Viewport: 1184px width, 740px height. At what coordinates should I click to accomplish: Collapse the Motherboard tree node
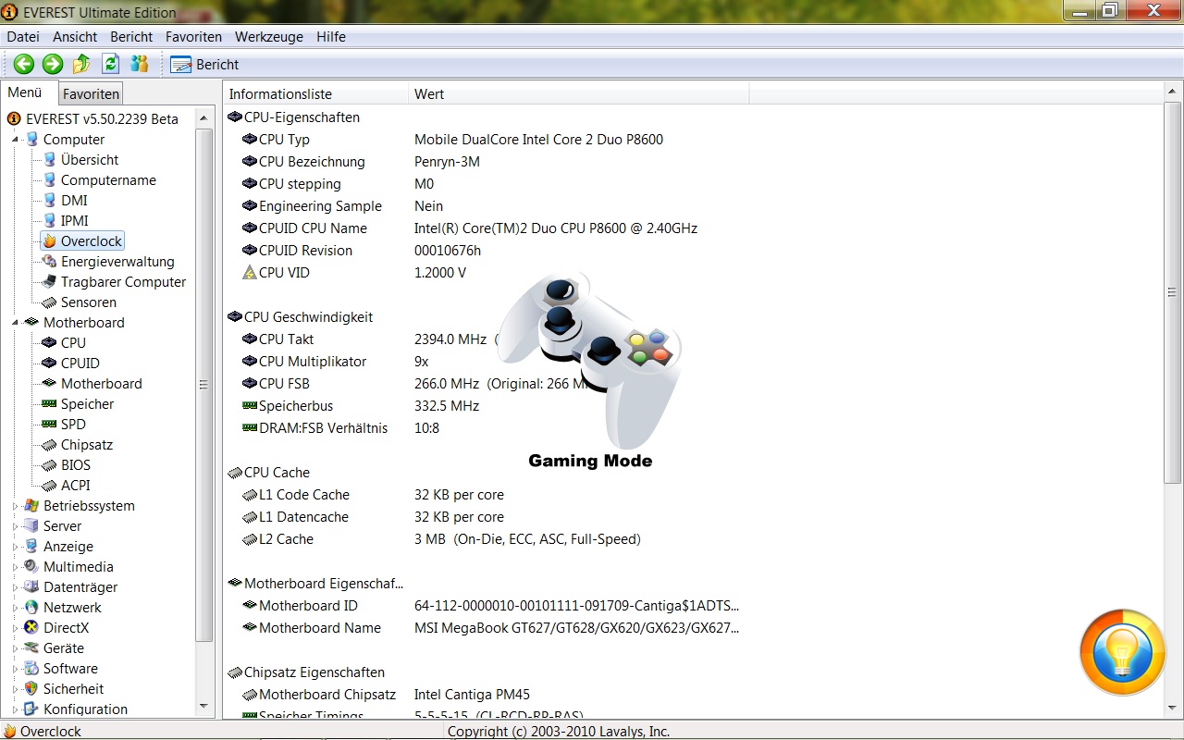pyautogui.click(x=16, y=323)
